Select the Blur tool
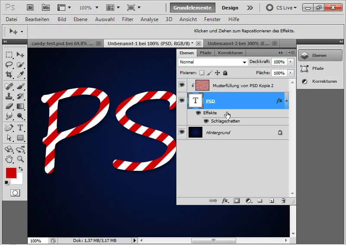 pyautogui.click(x=9, y=116)
